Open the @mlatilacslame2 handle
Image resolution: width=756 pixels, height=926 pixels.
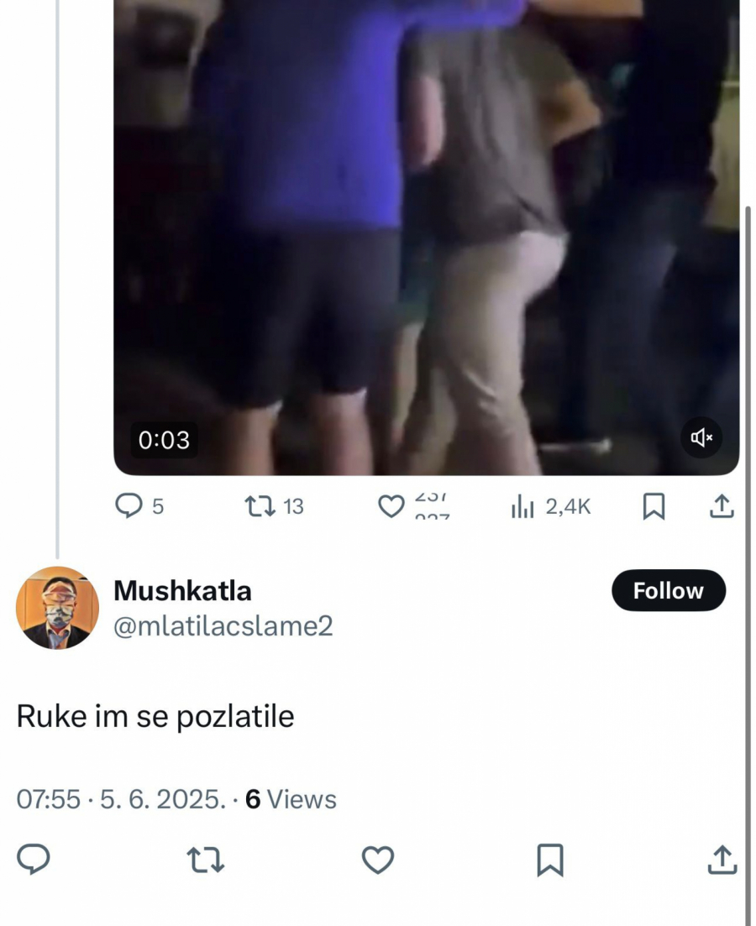point(223,626)
